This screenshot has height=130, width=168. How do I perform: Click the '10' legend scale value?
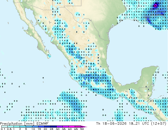tap(33, 129)
